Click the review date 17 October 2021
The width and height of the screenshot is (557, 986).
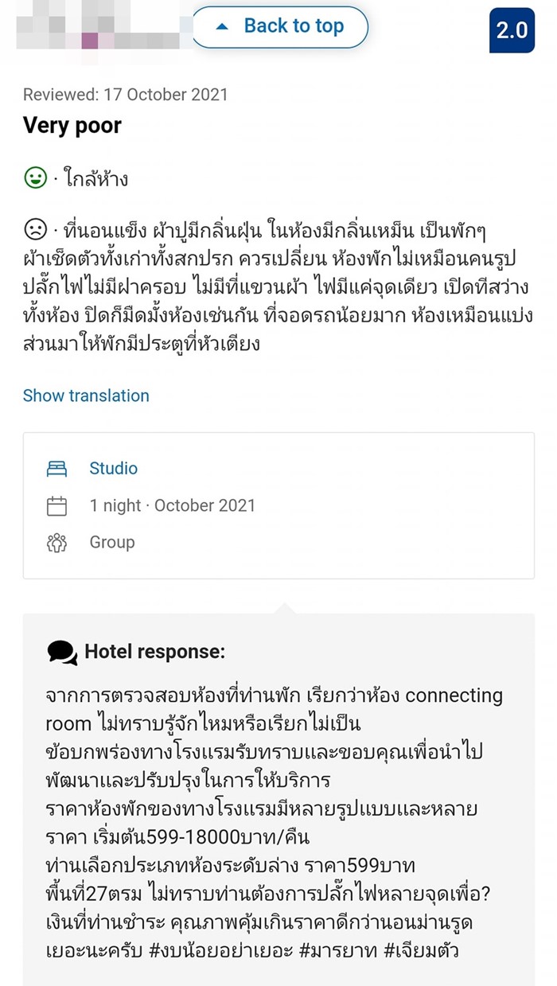click(x=125, y=94)
